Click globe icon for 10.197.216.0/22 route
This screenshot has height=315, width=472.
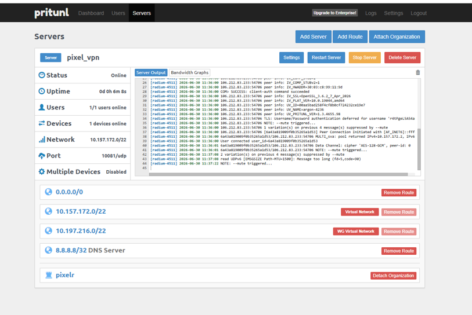coord(48,230)
